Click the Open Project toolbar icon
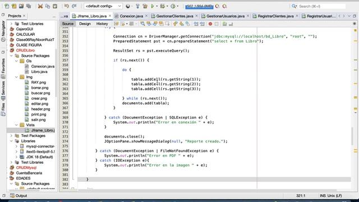This screenshot has width=359, height=202. click(21, 6)
